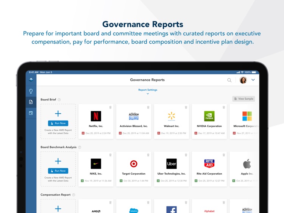Open the Microsoft Corporation report card

point(244,121)
